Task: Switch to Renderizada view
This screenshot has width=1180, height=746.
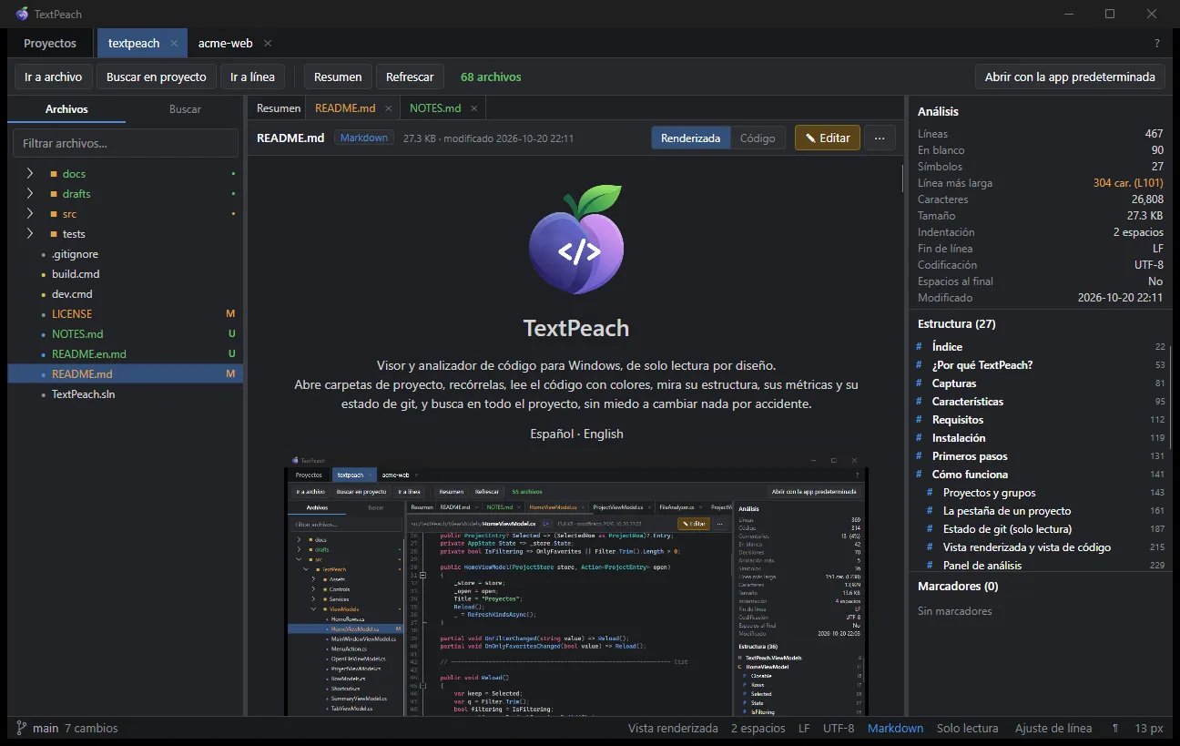Action: click(x=690, y=138)
